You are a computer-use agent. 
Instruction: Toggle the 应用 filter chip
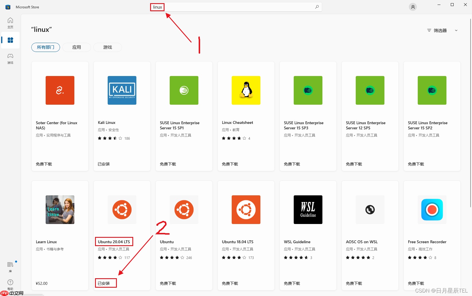76,47
